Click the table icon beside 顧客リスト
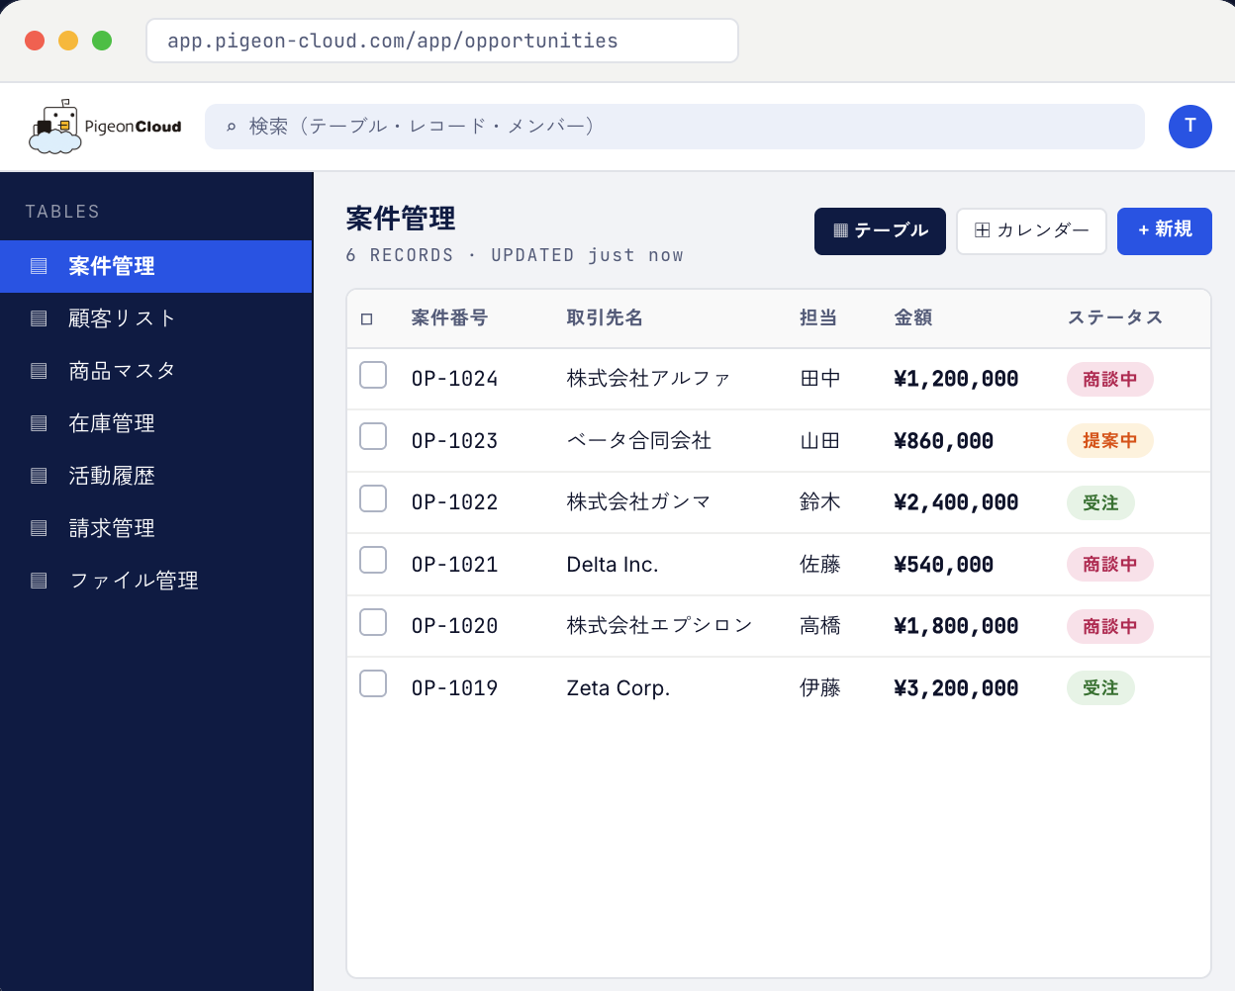The image size is (1235, 991). 39,318
